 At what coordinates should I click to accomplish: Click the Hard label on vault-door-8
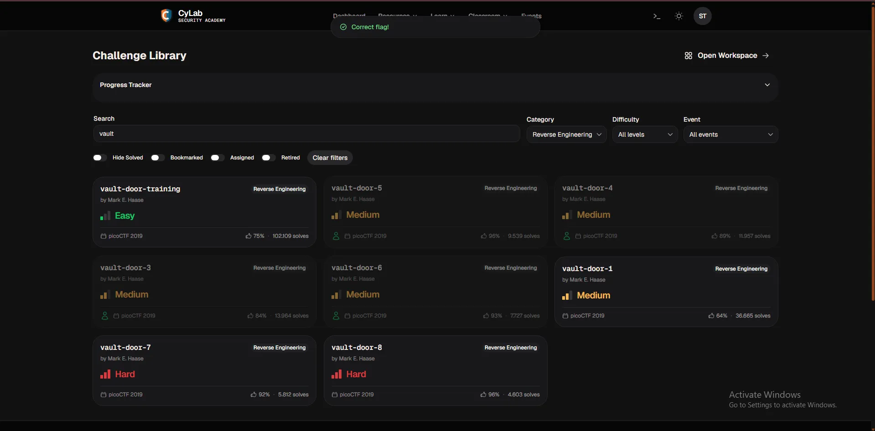pos(356,374)
